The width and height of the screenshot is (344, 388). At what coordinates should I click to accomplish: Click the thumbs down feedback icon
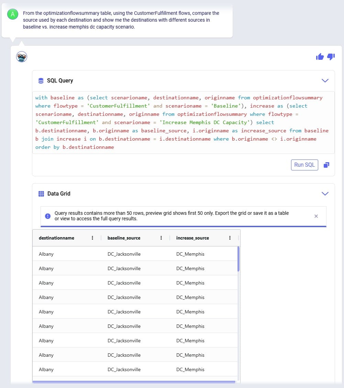click(331, 57)
